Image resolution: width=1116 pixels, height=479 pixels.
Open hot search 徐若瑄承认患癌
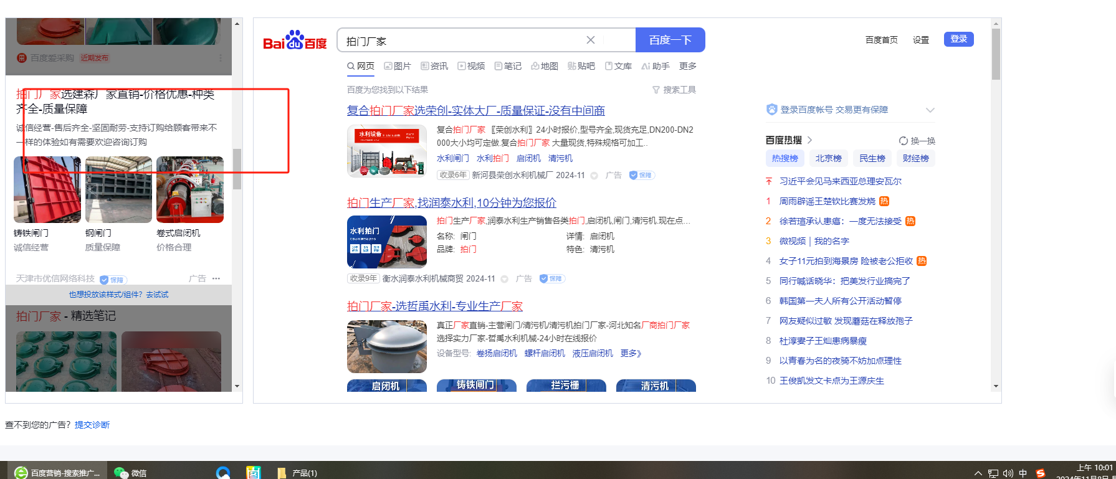841,221
